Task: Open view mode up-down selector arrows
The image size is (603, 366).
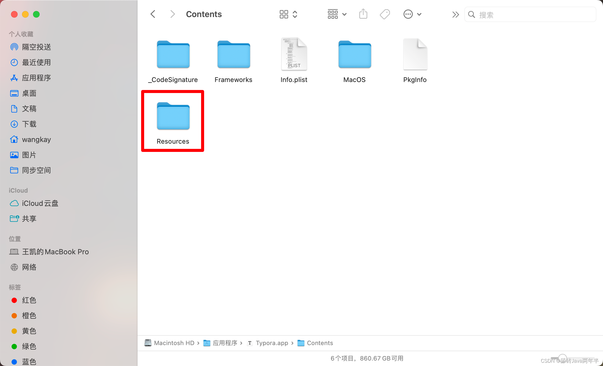Action: 295,14
